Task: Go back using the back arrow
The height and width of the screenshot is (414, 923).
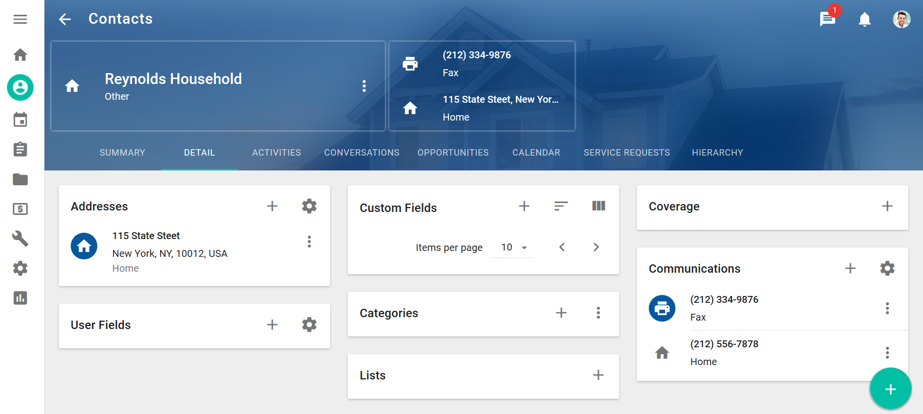Action: coord(65,19)
